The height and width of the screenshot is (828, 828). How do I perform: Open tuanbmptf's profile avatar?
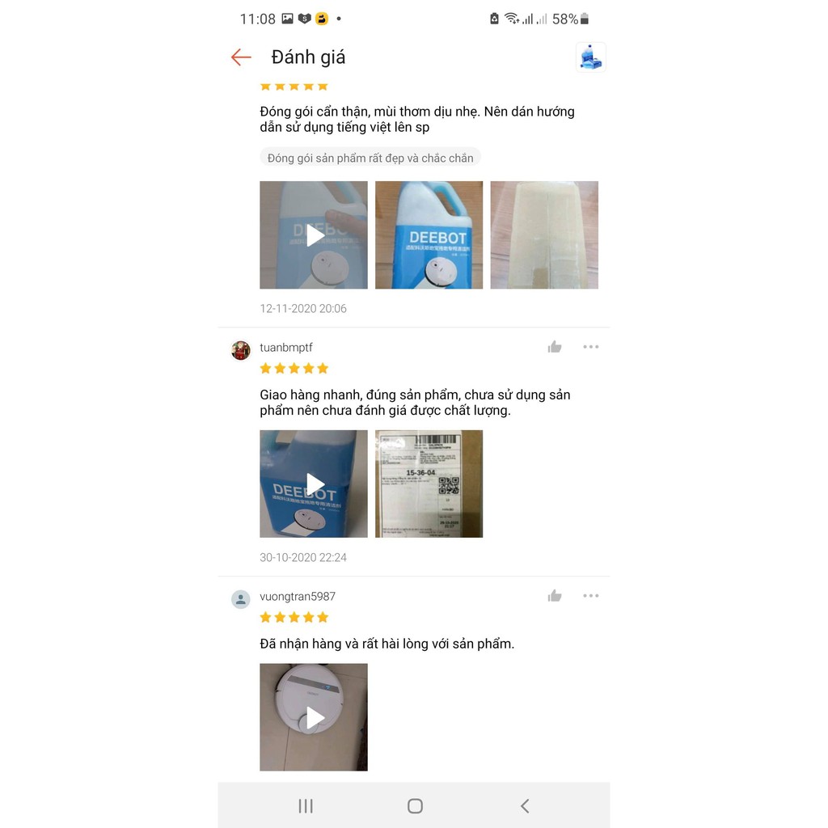(241, 350)
